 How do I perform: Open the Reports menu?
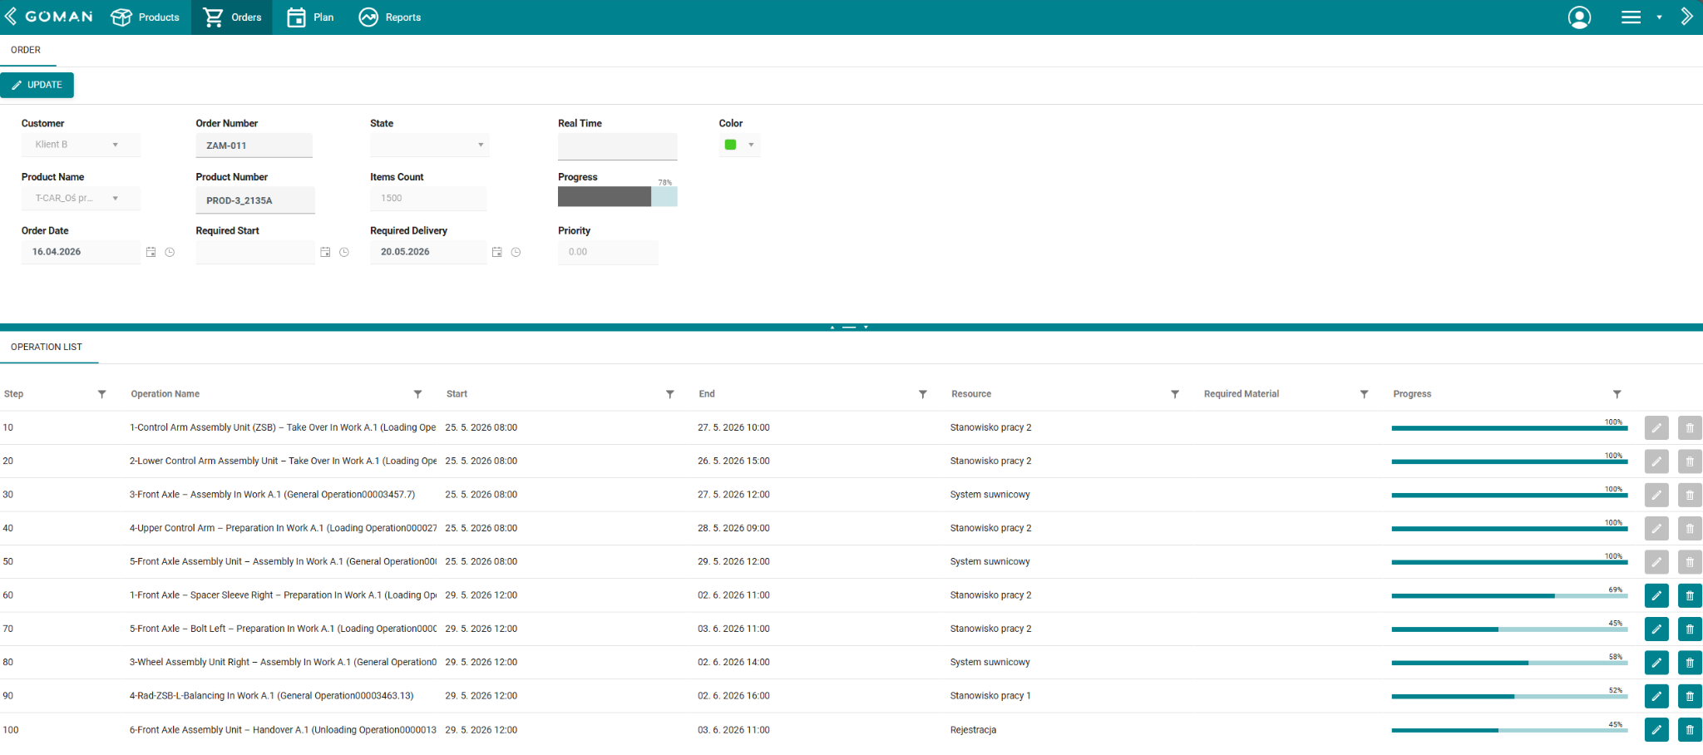point(390,17)
